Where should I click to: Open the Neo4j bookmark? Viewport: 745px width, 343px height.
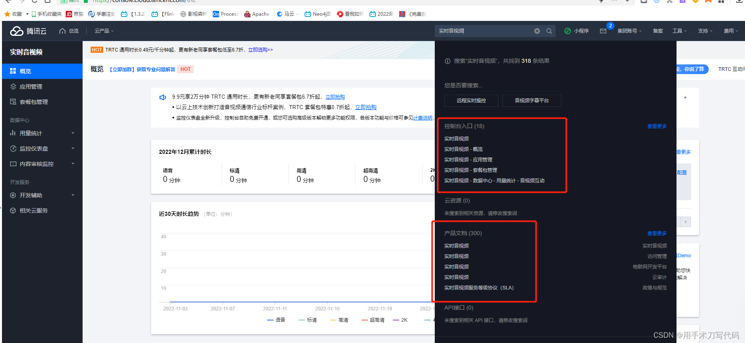(318, 14)
